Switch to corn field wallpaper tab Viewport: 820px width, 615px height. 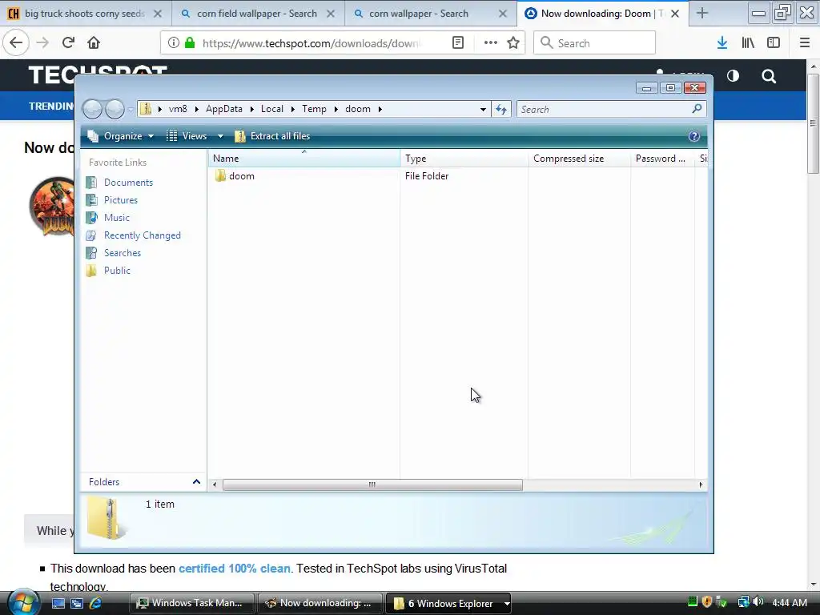pos(257,14)
